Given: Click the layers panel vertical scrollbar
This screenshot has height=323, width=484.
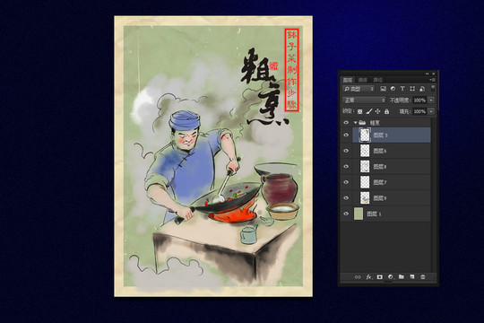Looking at the screenshot, I should pos(434,195).
